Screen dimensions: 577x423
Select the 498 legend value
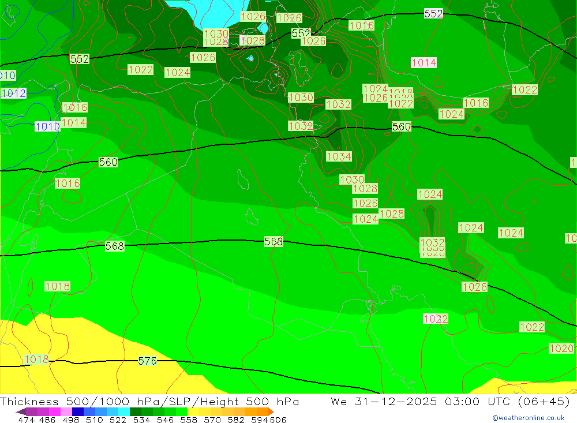70,420
